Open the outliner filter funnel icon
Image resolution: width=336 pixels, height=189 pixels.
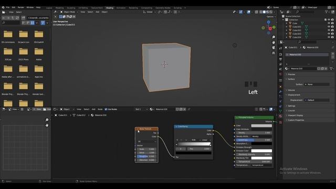[327, 12]
